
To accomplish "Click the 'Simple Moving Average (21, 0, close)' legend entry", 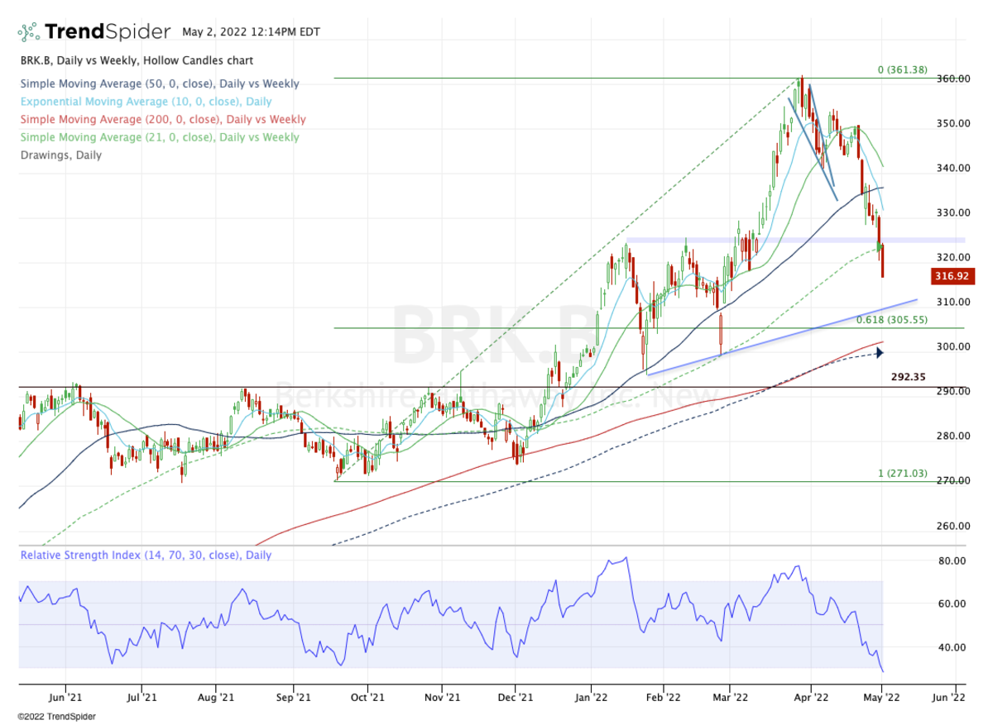I will pos(159,137).
